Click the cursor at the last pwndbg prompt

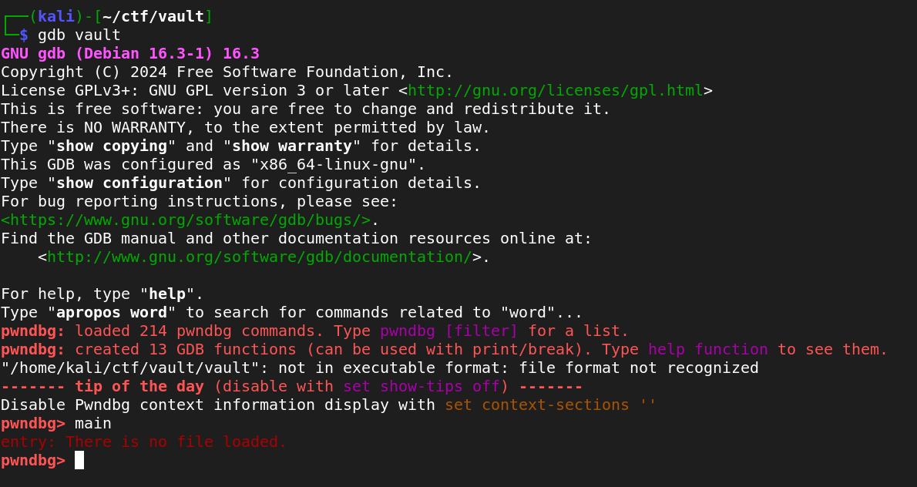click(79, 460)
